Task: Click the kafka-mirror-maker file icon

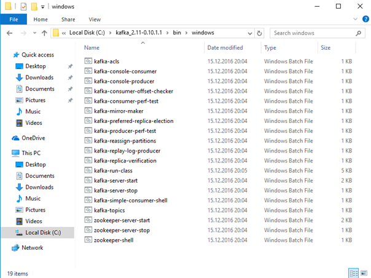Action: (88, 111)
